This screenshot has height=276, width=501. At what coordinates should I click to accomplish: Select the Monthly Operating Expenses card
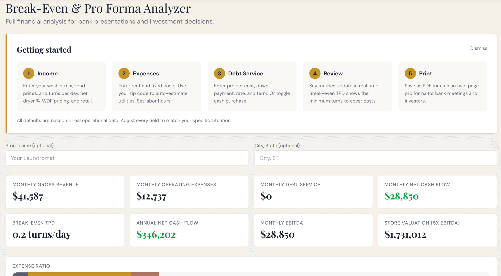pos(189,192)
